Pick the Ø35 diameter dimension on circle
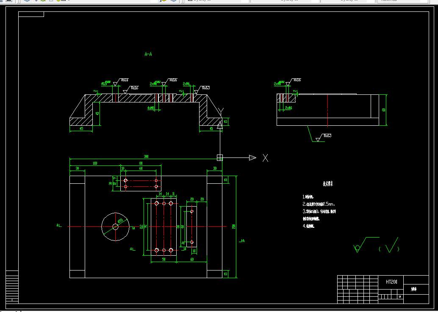The image size is (438, 312). (x=120, y=221)
